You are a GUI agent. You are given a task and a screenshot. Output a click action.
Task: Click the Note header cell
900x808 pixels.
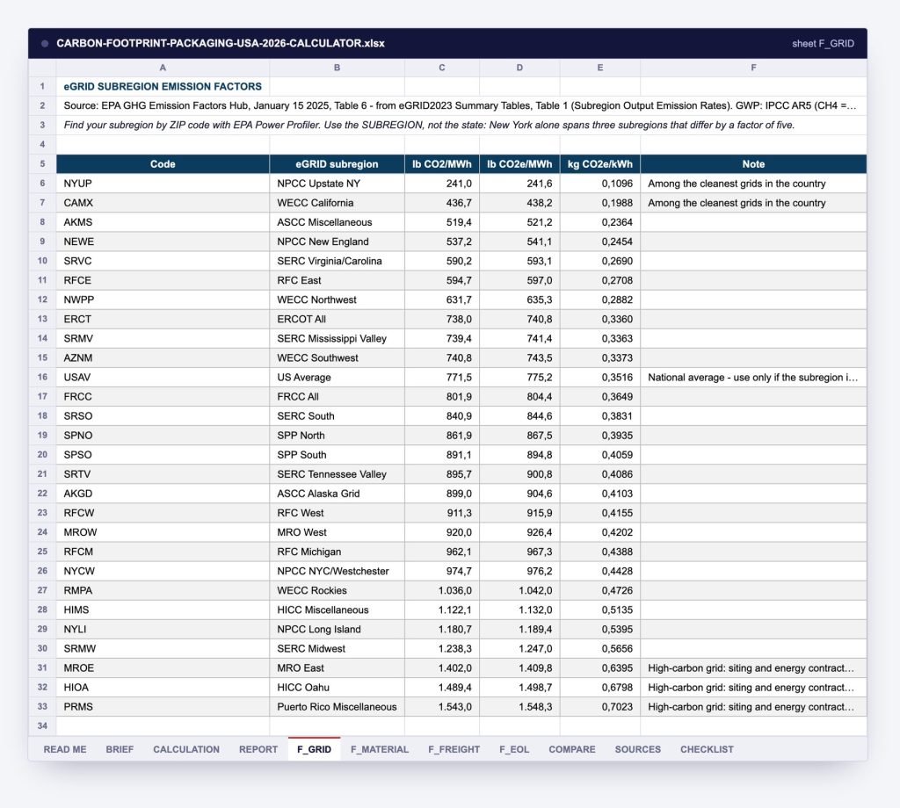point(753,164)
